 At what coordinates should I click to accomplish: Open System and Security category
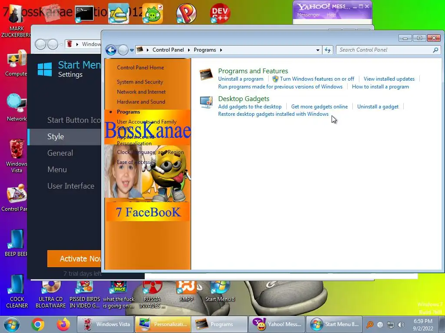[140, 82]
